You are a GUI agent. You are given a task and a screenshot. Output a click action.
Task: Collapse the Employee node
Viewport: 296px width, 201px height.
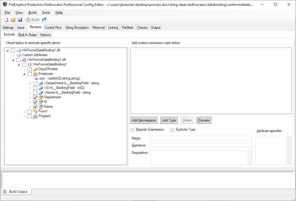point(24,74)
